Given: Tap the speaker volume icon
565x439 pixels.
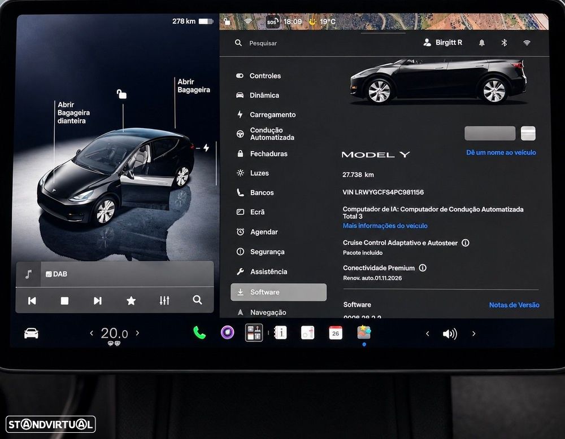Looking at the screenshot, I should tap(450, 334).
